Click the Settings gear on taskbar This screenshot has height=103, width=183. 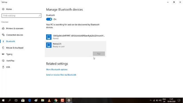click(x=69, y=100)
